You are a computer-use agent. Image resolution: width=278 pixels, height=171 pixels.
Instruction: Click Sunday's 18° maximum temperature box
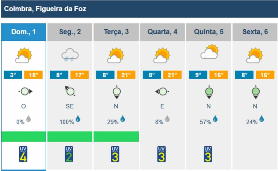click(33, 75)
